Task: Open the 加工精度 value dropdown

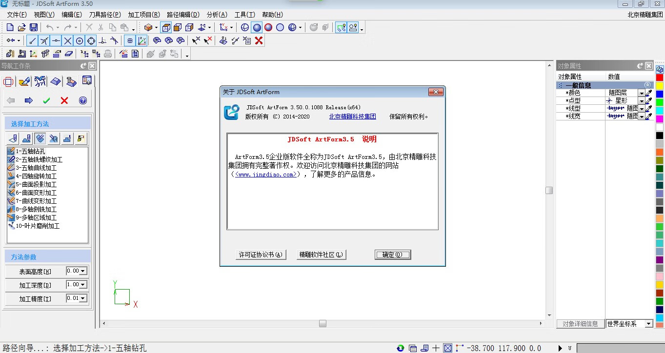Action: click(83, 298)
